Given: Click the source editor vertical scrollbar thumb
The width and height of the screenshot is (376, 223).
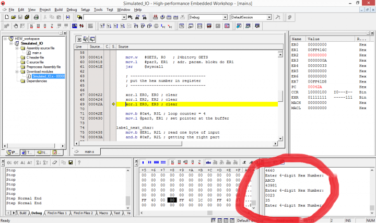Looking at the screenshot, I should pyautogui.click(x=280, y=96).
